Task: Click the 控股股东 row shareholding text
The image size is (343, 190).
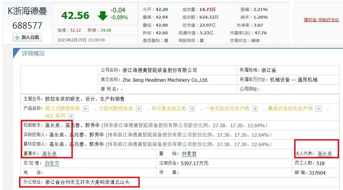Action: click(185, 125)
